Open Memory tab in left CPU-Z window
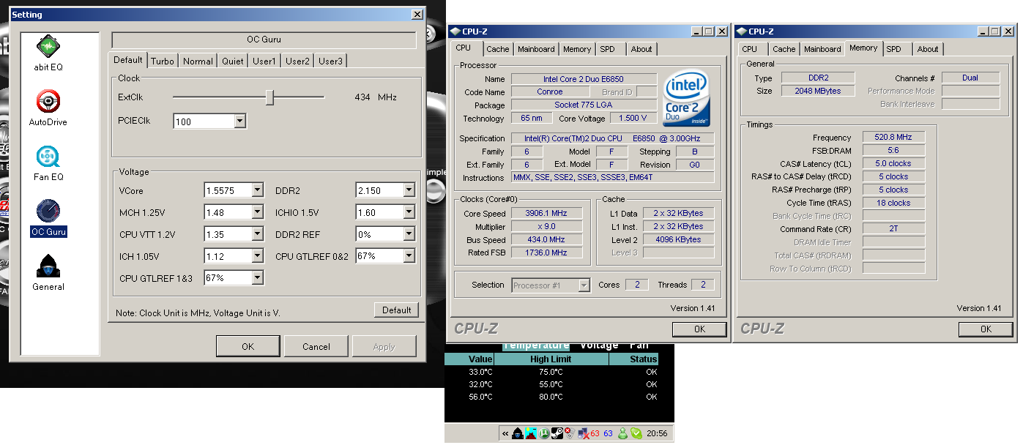 point(577,49)
